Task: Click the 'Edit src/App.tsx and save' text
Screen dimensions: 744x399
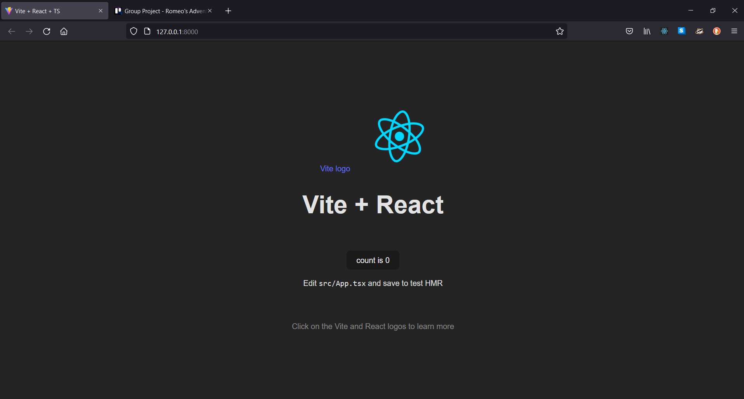Action: coord(373,283)
